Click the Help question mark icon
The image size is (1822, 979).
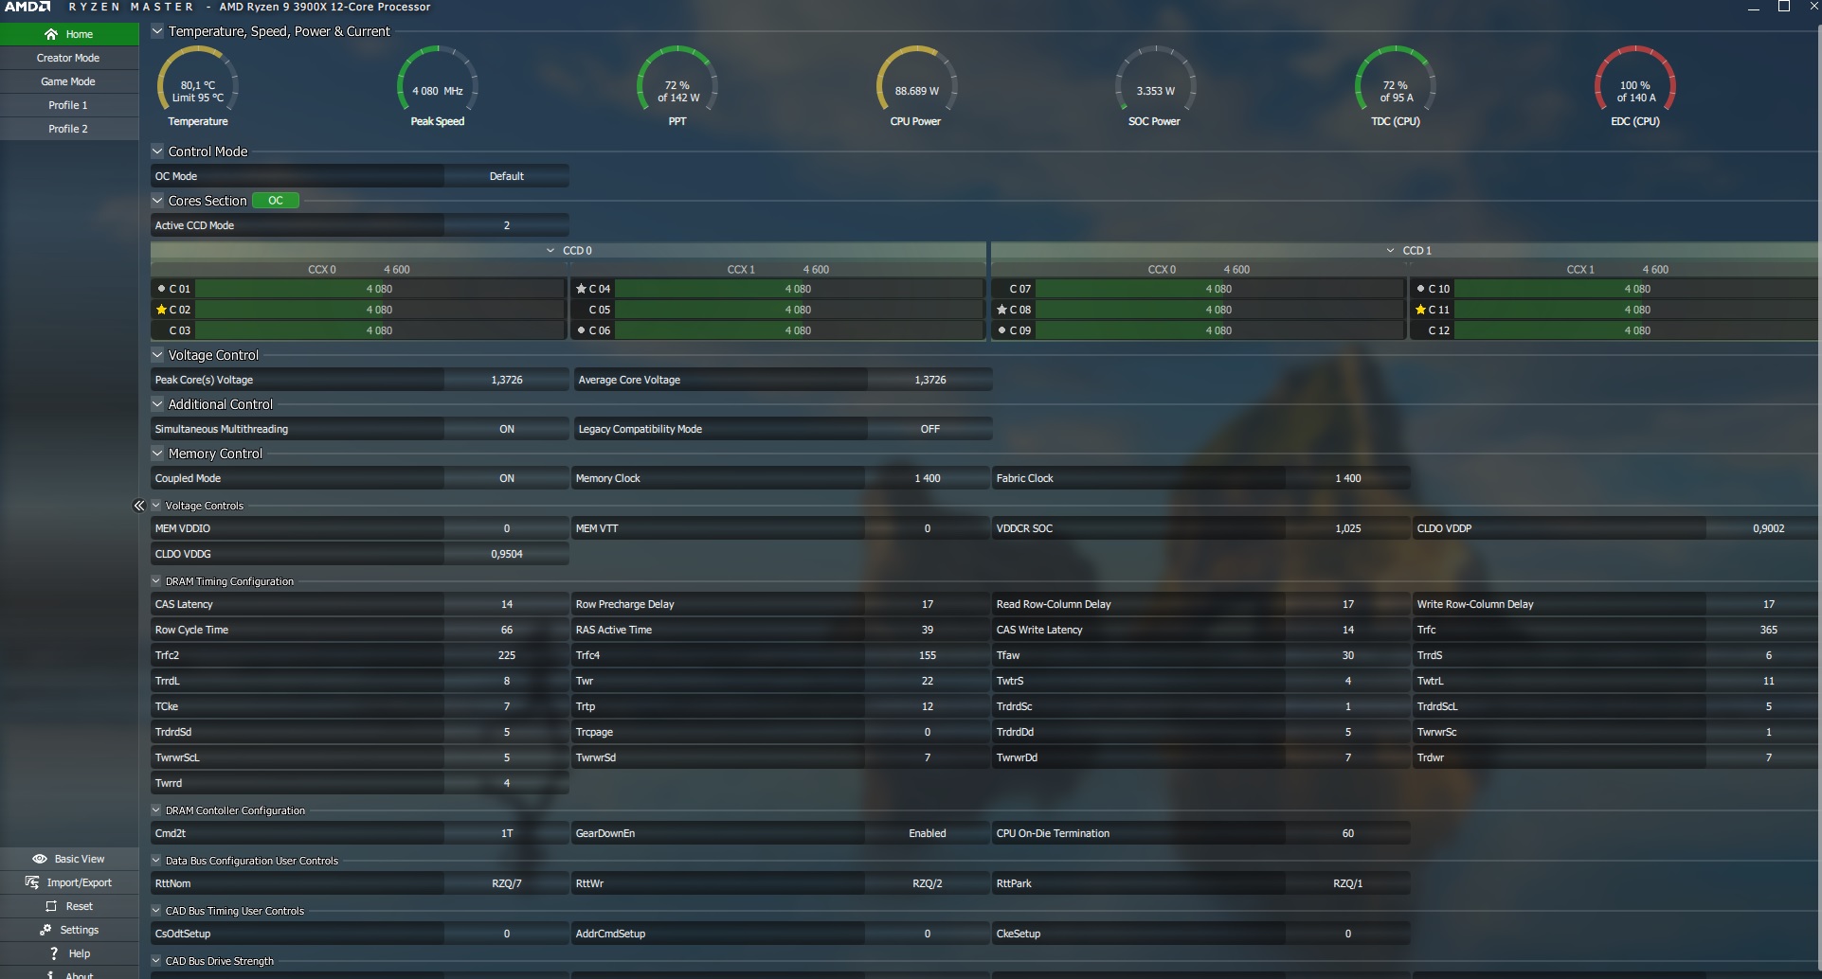coord(54,953)
